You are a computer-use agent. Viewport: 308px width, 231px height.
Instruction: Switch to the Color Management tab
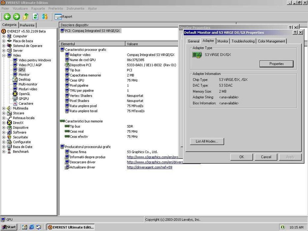(271, 41)
